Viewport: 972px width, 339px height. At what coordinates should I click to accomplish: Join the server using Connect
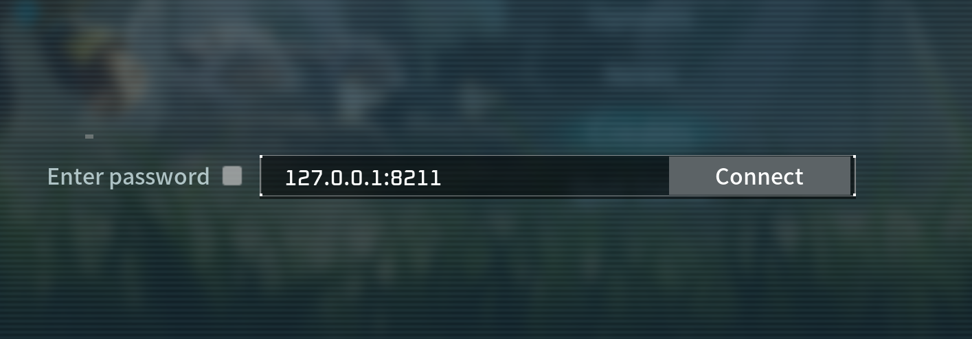coord(759,176)
